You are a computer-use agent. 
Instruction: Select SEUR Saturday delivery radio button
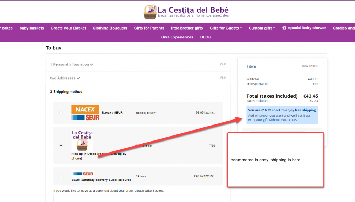(x=61, y=176)
